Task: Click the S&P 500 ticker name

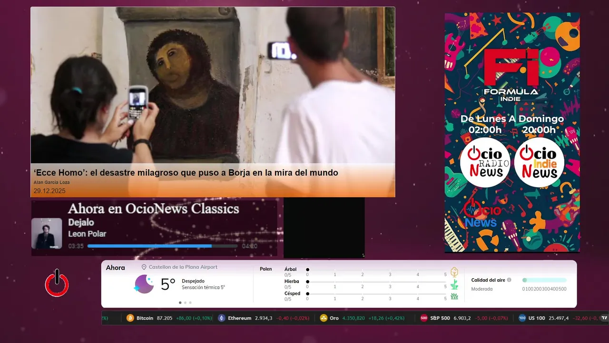Action: coord(440,318)
